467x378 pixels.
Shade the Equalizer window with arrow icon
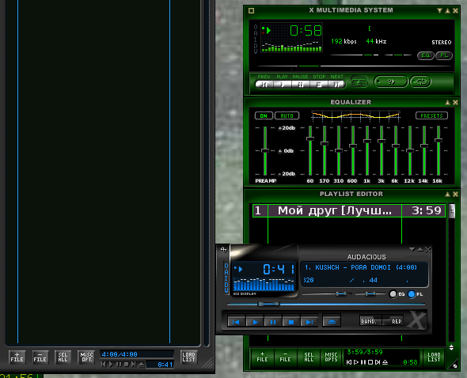tap(447, 102)
